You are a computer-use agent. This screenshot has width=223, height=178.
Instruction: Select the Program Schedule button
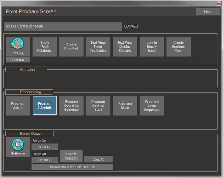pos(45,106)
